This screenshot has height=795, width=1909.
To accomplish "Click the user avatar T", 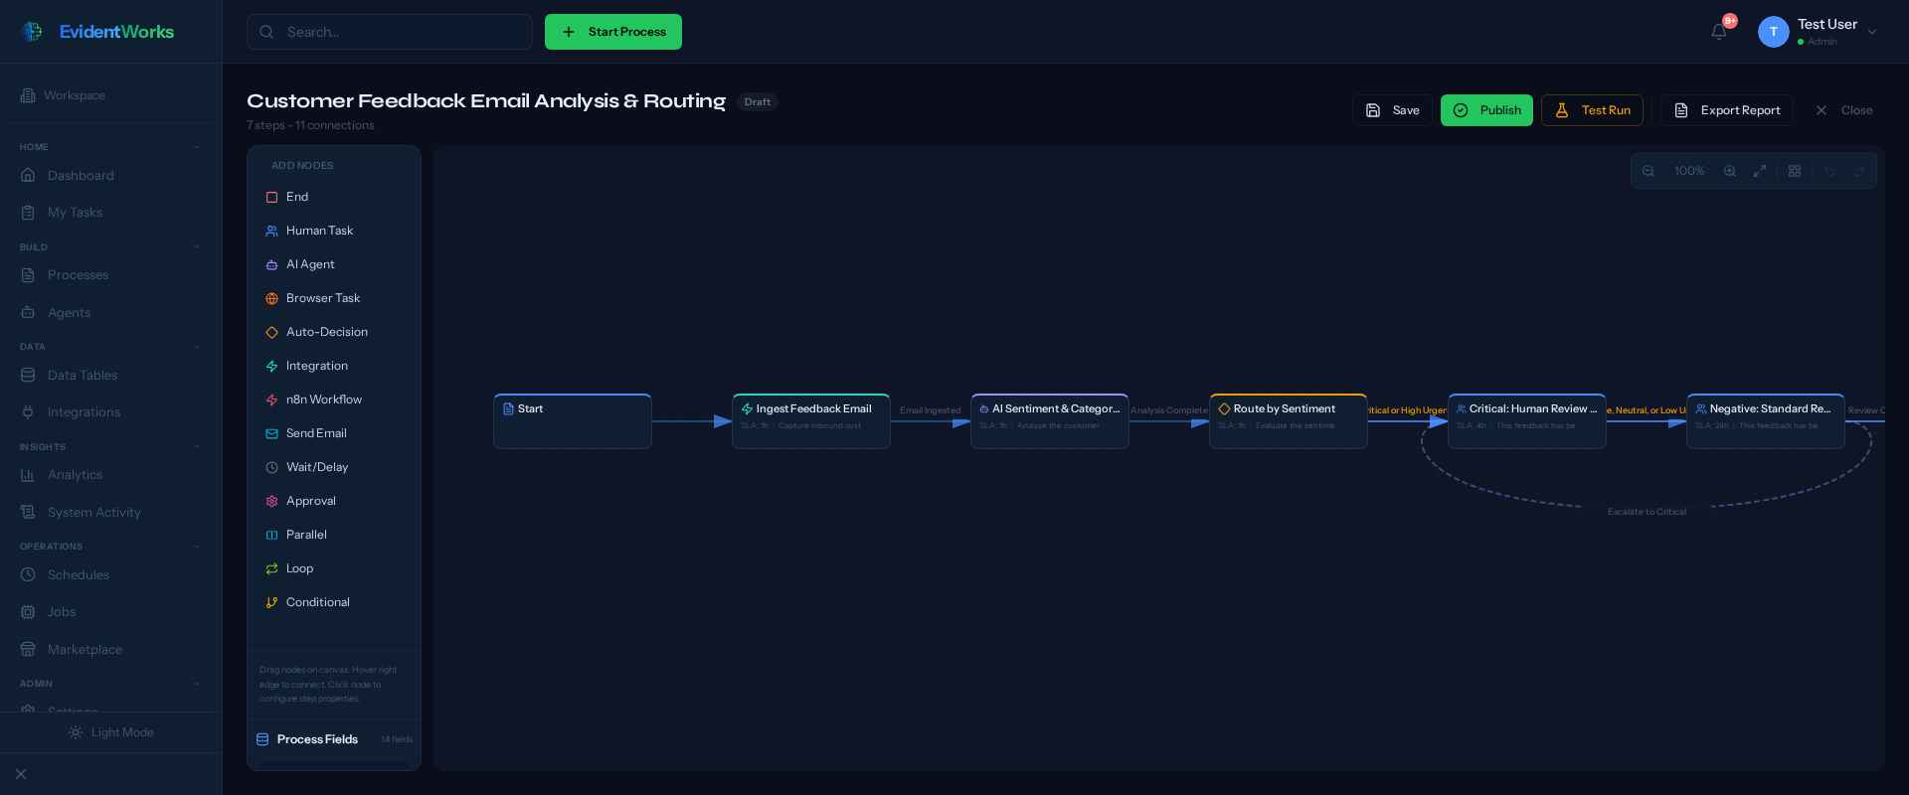I will click(1773, 32).
